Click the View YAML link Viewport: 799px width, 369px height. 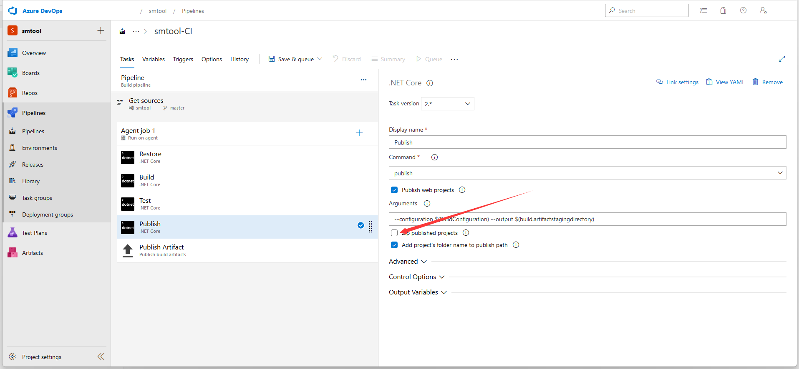coord(725,82)
